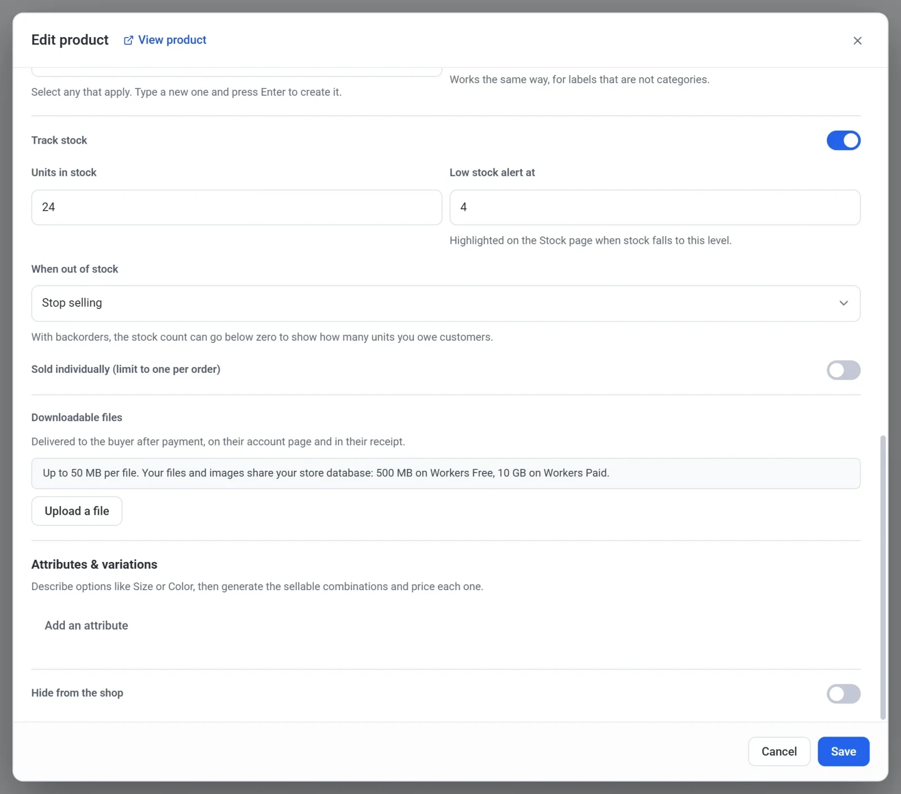Turn off the Track stock switch
This screenshot has height=794, width=901.
[x=843, y=140]
